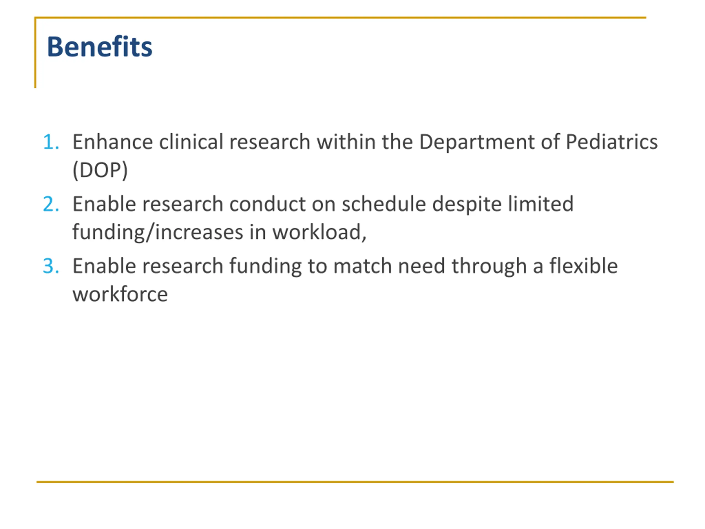Select list number 3 marker
Screen dimensions: 705x529
pos(51,266)
